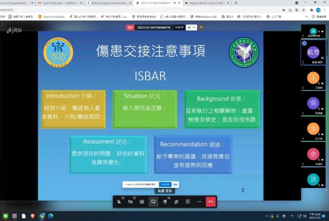
Task: Open the connection performance icon beside participant count
Action: tap(202, 28)
